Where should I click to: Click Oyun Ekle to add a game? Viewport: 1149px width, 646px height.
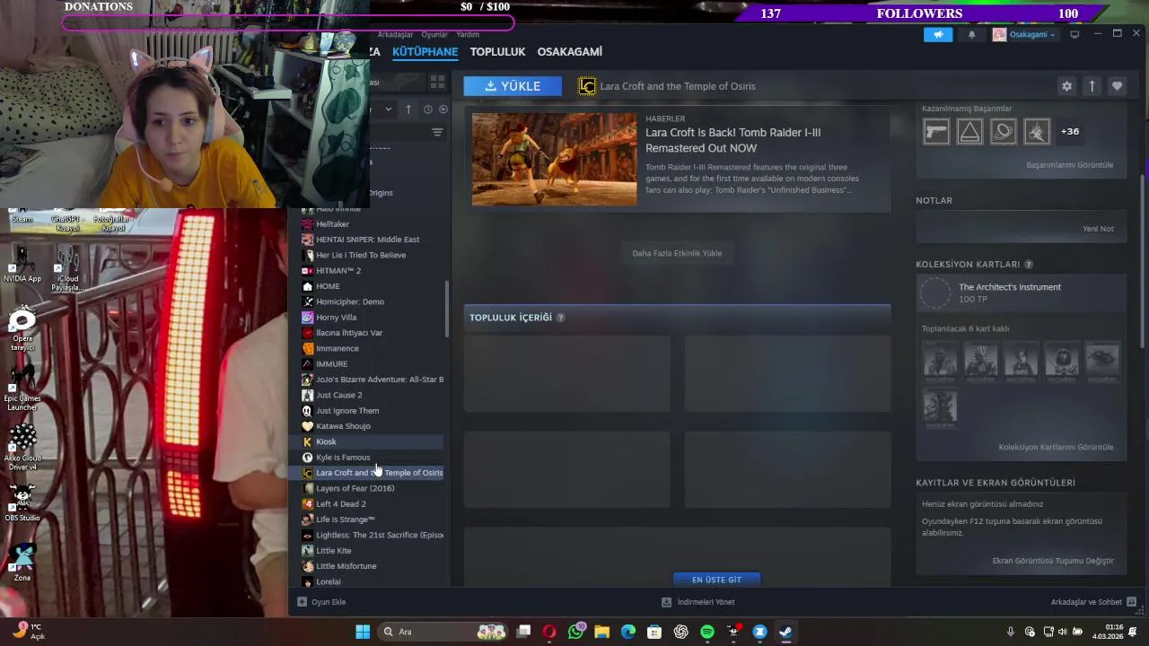321,602
